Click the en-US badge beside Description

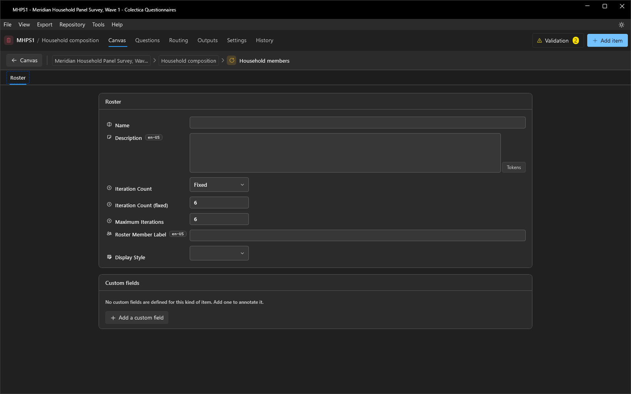pos(154,138)
